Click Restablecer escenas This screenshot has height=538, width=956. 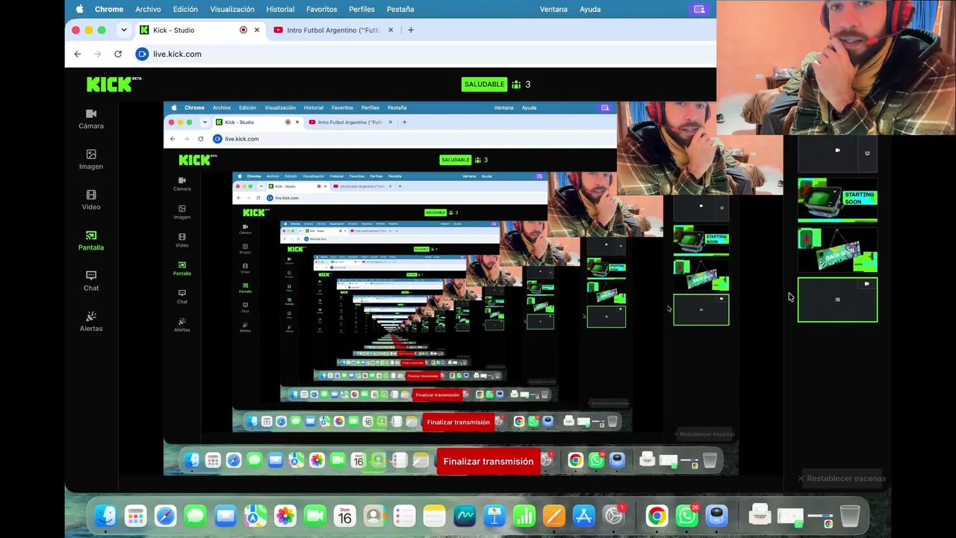tap(841, 478)
